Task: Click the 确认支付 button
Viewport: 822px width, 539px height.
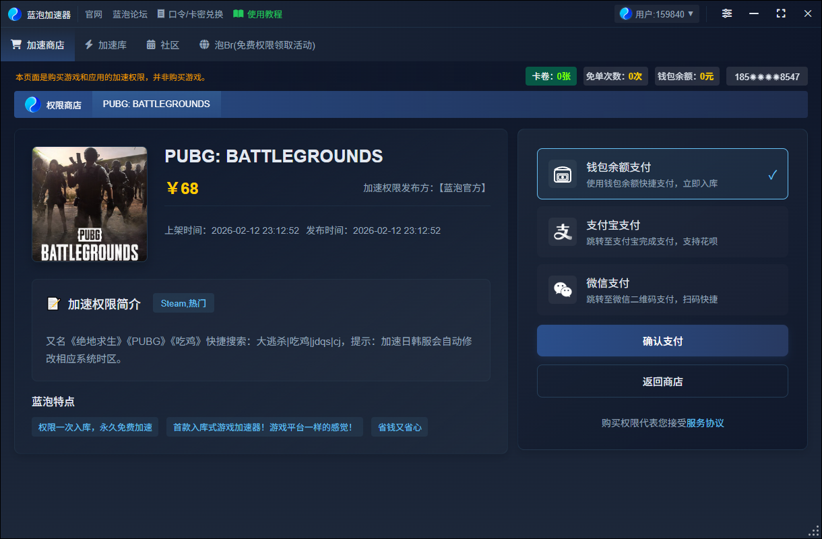Action: [x=662, y=341]
